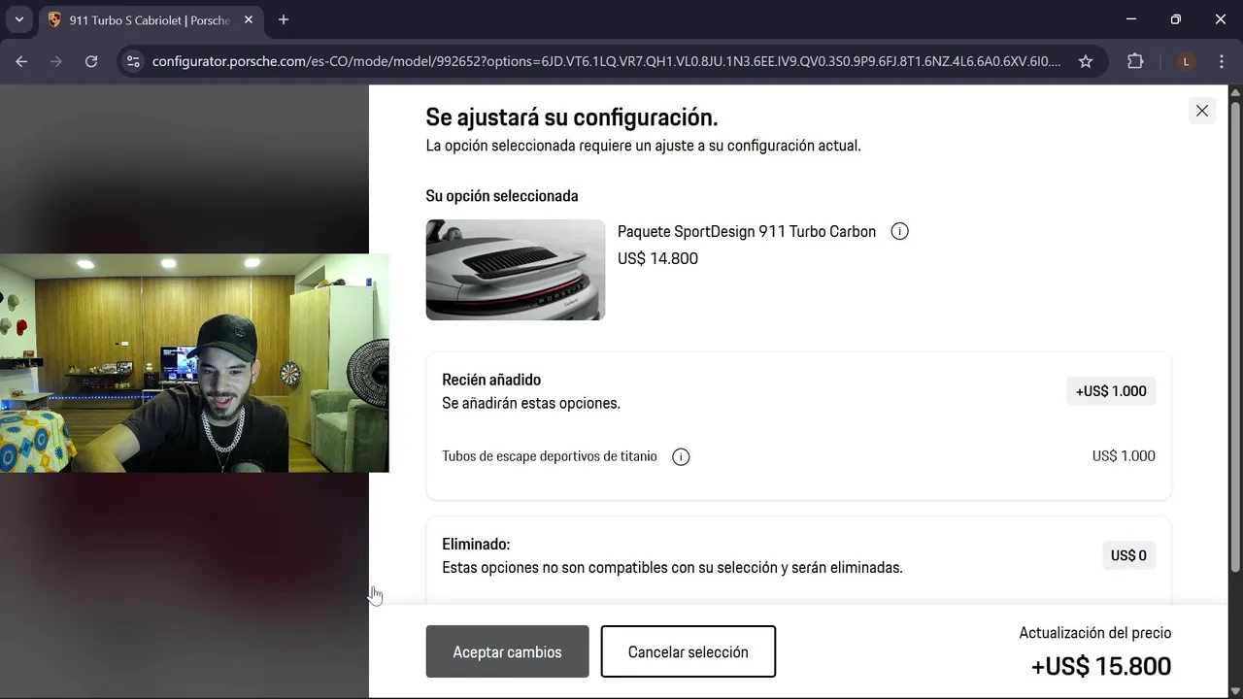1243x699 pixels.
Task: Close the 911 Turbo S Cabriolet tab
Action: [248, 19]
